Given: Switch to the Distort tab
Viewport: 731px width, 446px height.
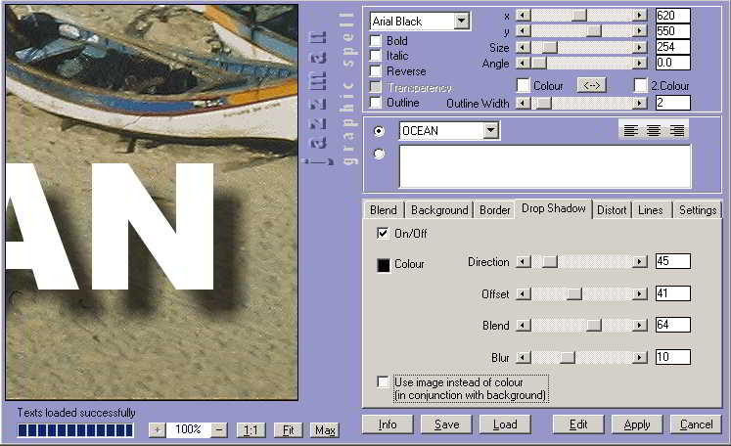Looking at the screenshot, I should [x=612, y=210].
